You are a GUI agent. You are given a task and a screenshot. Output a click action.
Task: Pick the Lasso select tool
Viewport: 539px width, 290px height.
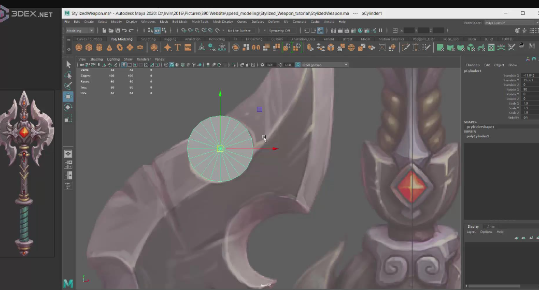click(x=68, y=75)
